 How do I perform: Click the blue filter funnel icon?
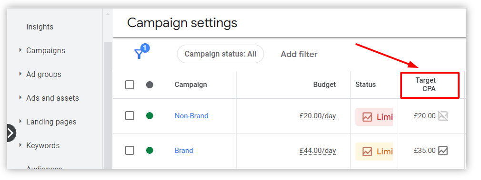[x=139, y=54]
